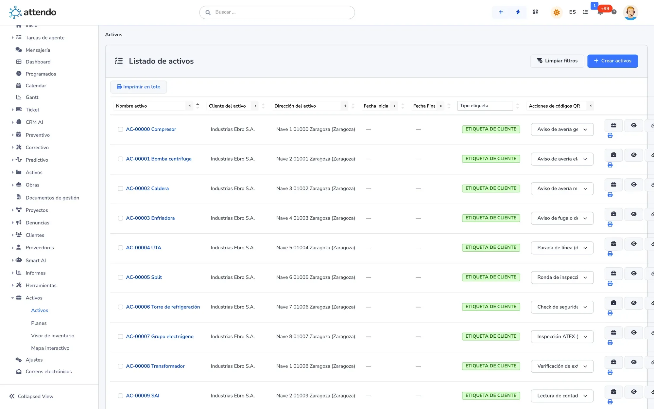The width and height of the screenshot is (654, 409).
Task: Tick checkbox for AC-00007 Grupo electrógeno
Action: click(120, 337)
